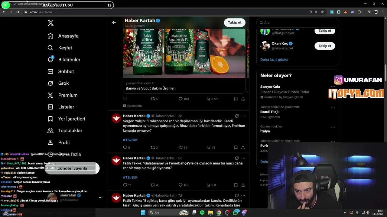This screenshot has width=387, height=217.
Task: Reply to Fatih Tekke Galatasaray post
Action: point(127,185)
